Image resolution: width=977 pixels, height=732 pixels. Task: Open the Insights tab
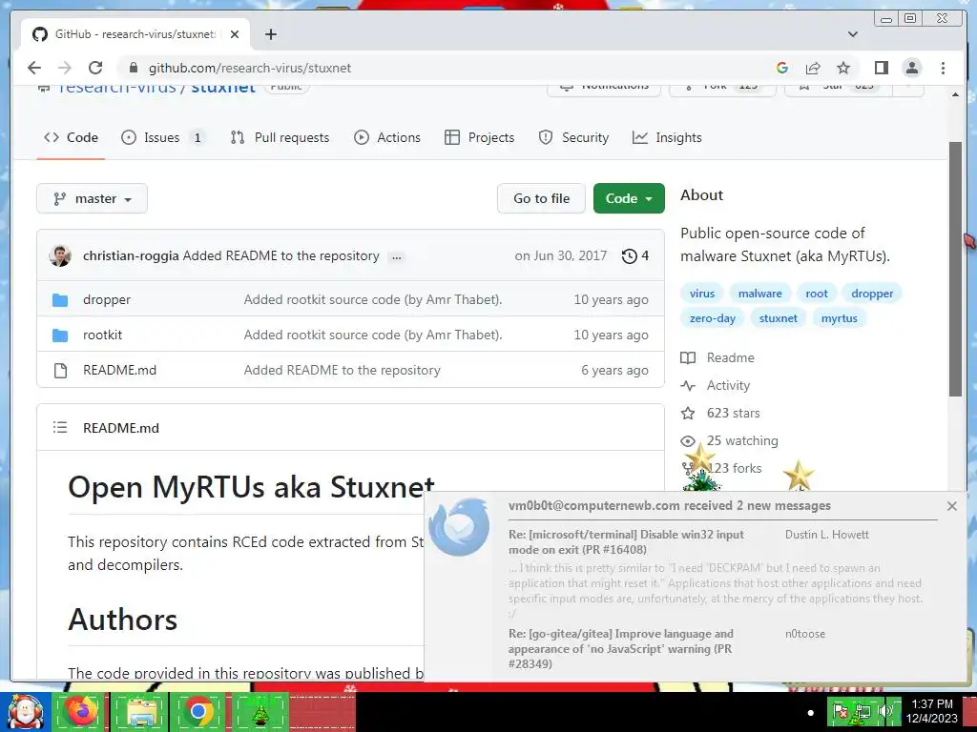(x=667, y=137)
